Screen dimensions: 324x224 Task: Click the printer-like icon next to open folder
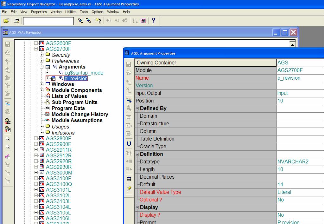click(17, 21)
